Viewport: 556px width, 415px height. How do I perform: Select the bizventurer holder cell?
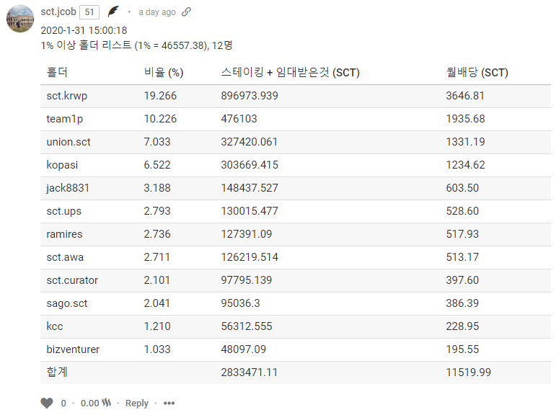point(73,349)
